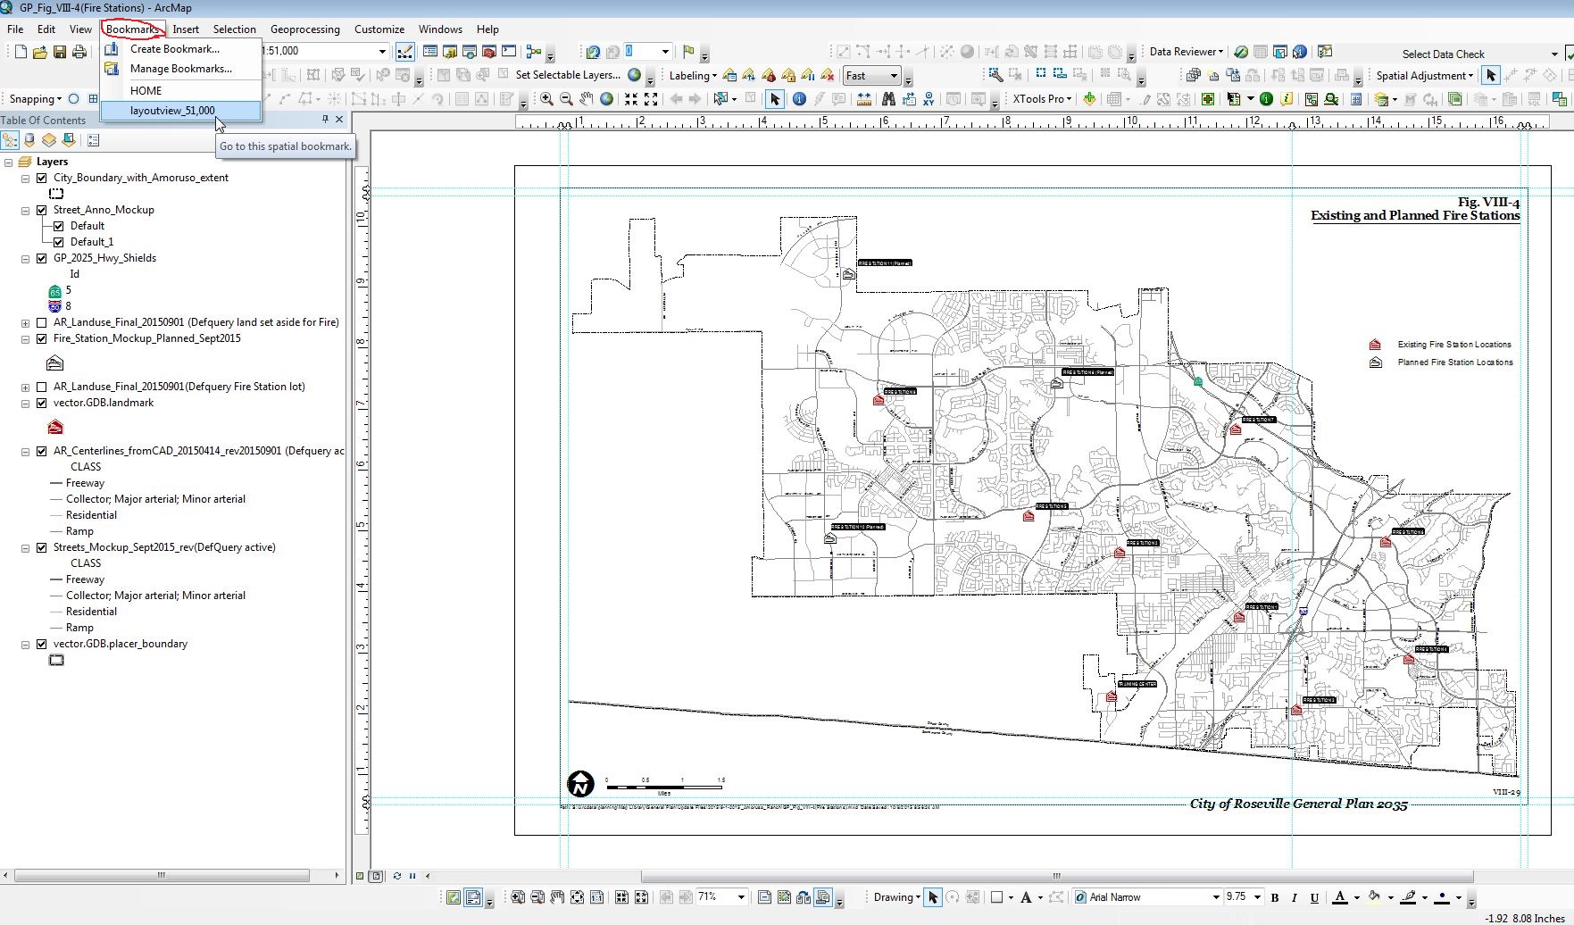Click the font color swatch

click(x=1339, y=897)
